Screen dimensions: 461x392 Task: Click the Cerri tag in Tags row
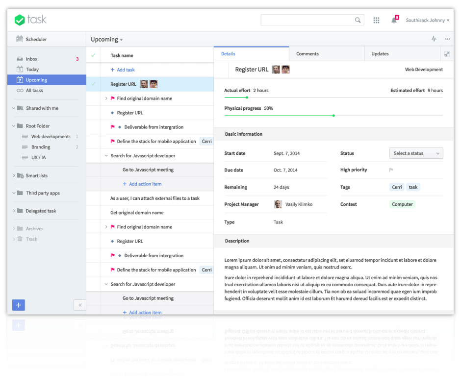point(397,187)
